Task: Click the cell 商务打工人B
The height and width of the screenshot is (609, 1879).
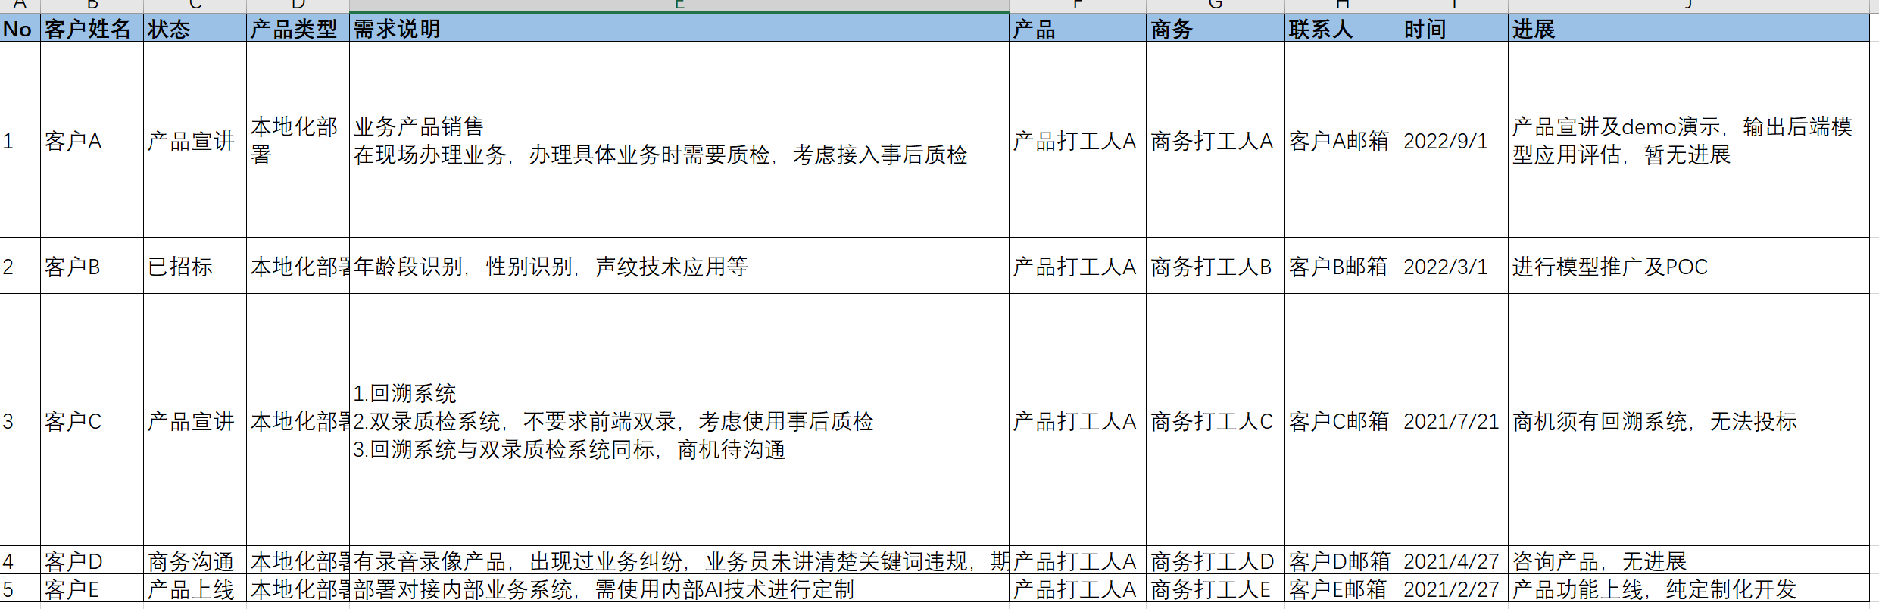Action: click(1216, 266)
